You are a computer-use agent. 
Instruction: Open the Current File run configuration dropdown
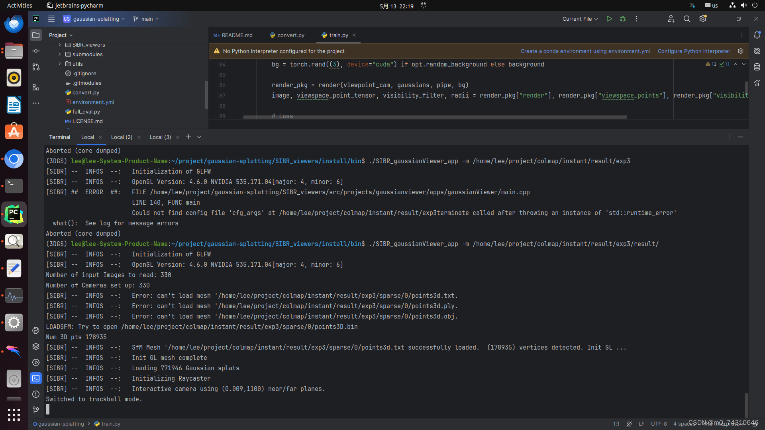pyautogui.click(x=580, y=19)
